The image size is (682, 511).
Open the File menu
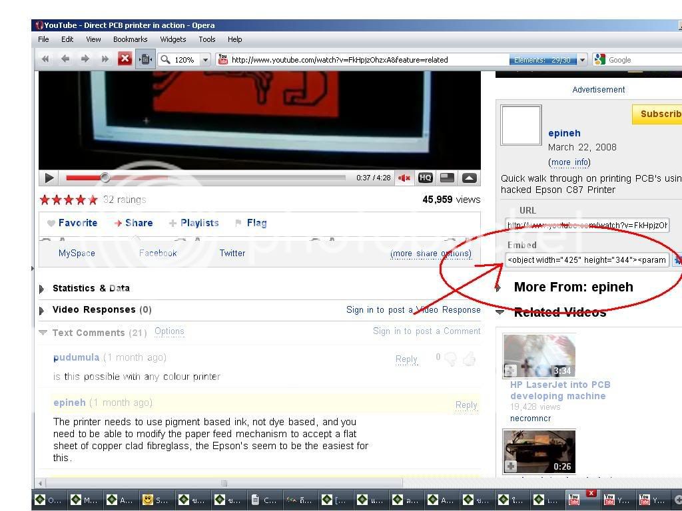(43, 39)
